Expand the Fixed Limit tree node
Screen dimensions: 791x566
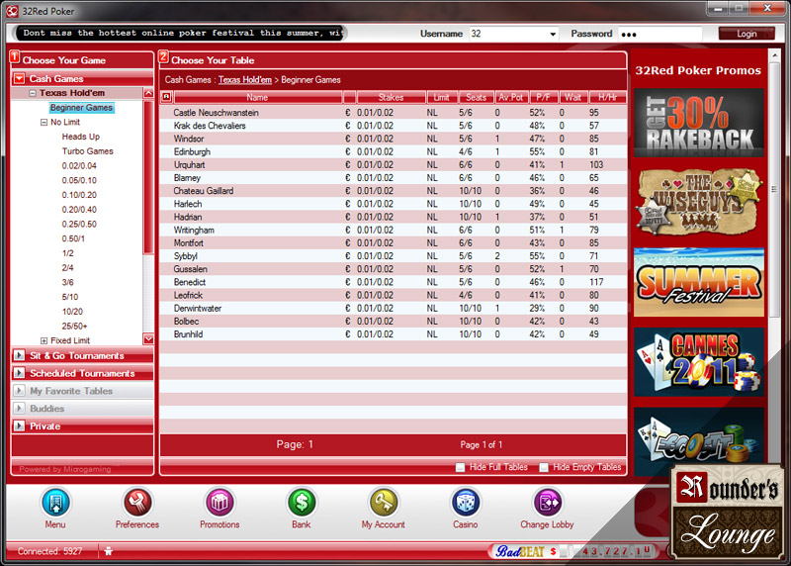[x=44, y=340]
